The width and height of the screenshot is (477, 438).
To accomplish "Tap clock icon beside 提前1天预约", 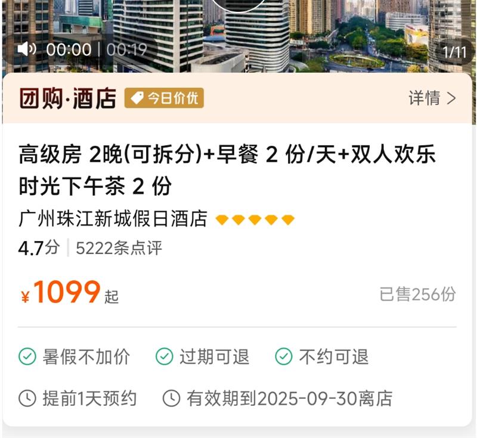I will (x=27, y=398).
